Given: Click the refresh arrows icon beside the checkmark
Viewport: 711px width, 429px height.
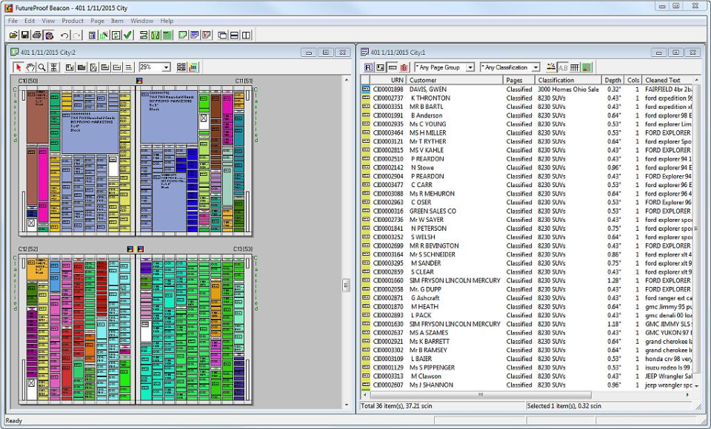Looking at the screenshot, I should pyautogui.click(x=116, y=35).
